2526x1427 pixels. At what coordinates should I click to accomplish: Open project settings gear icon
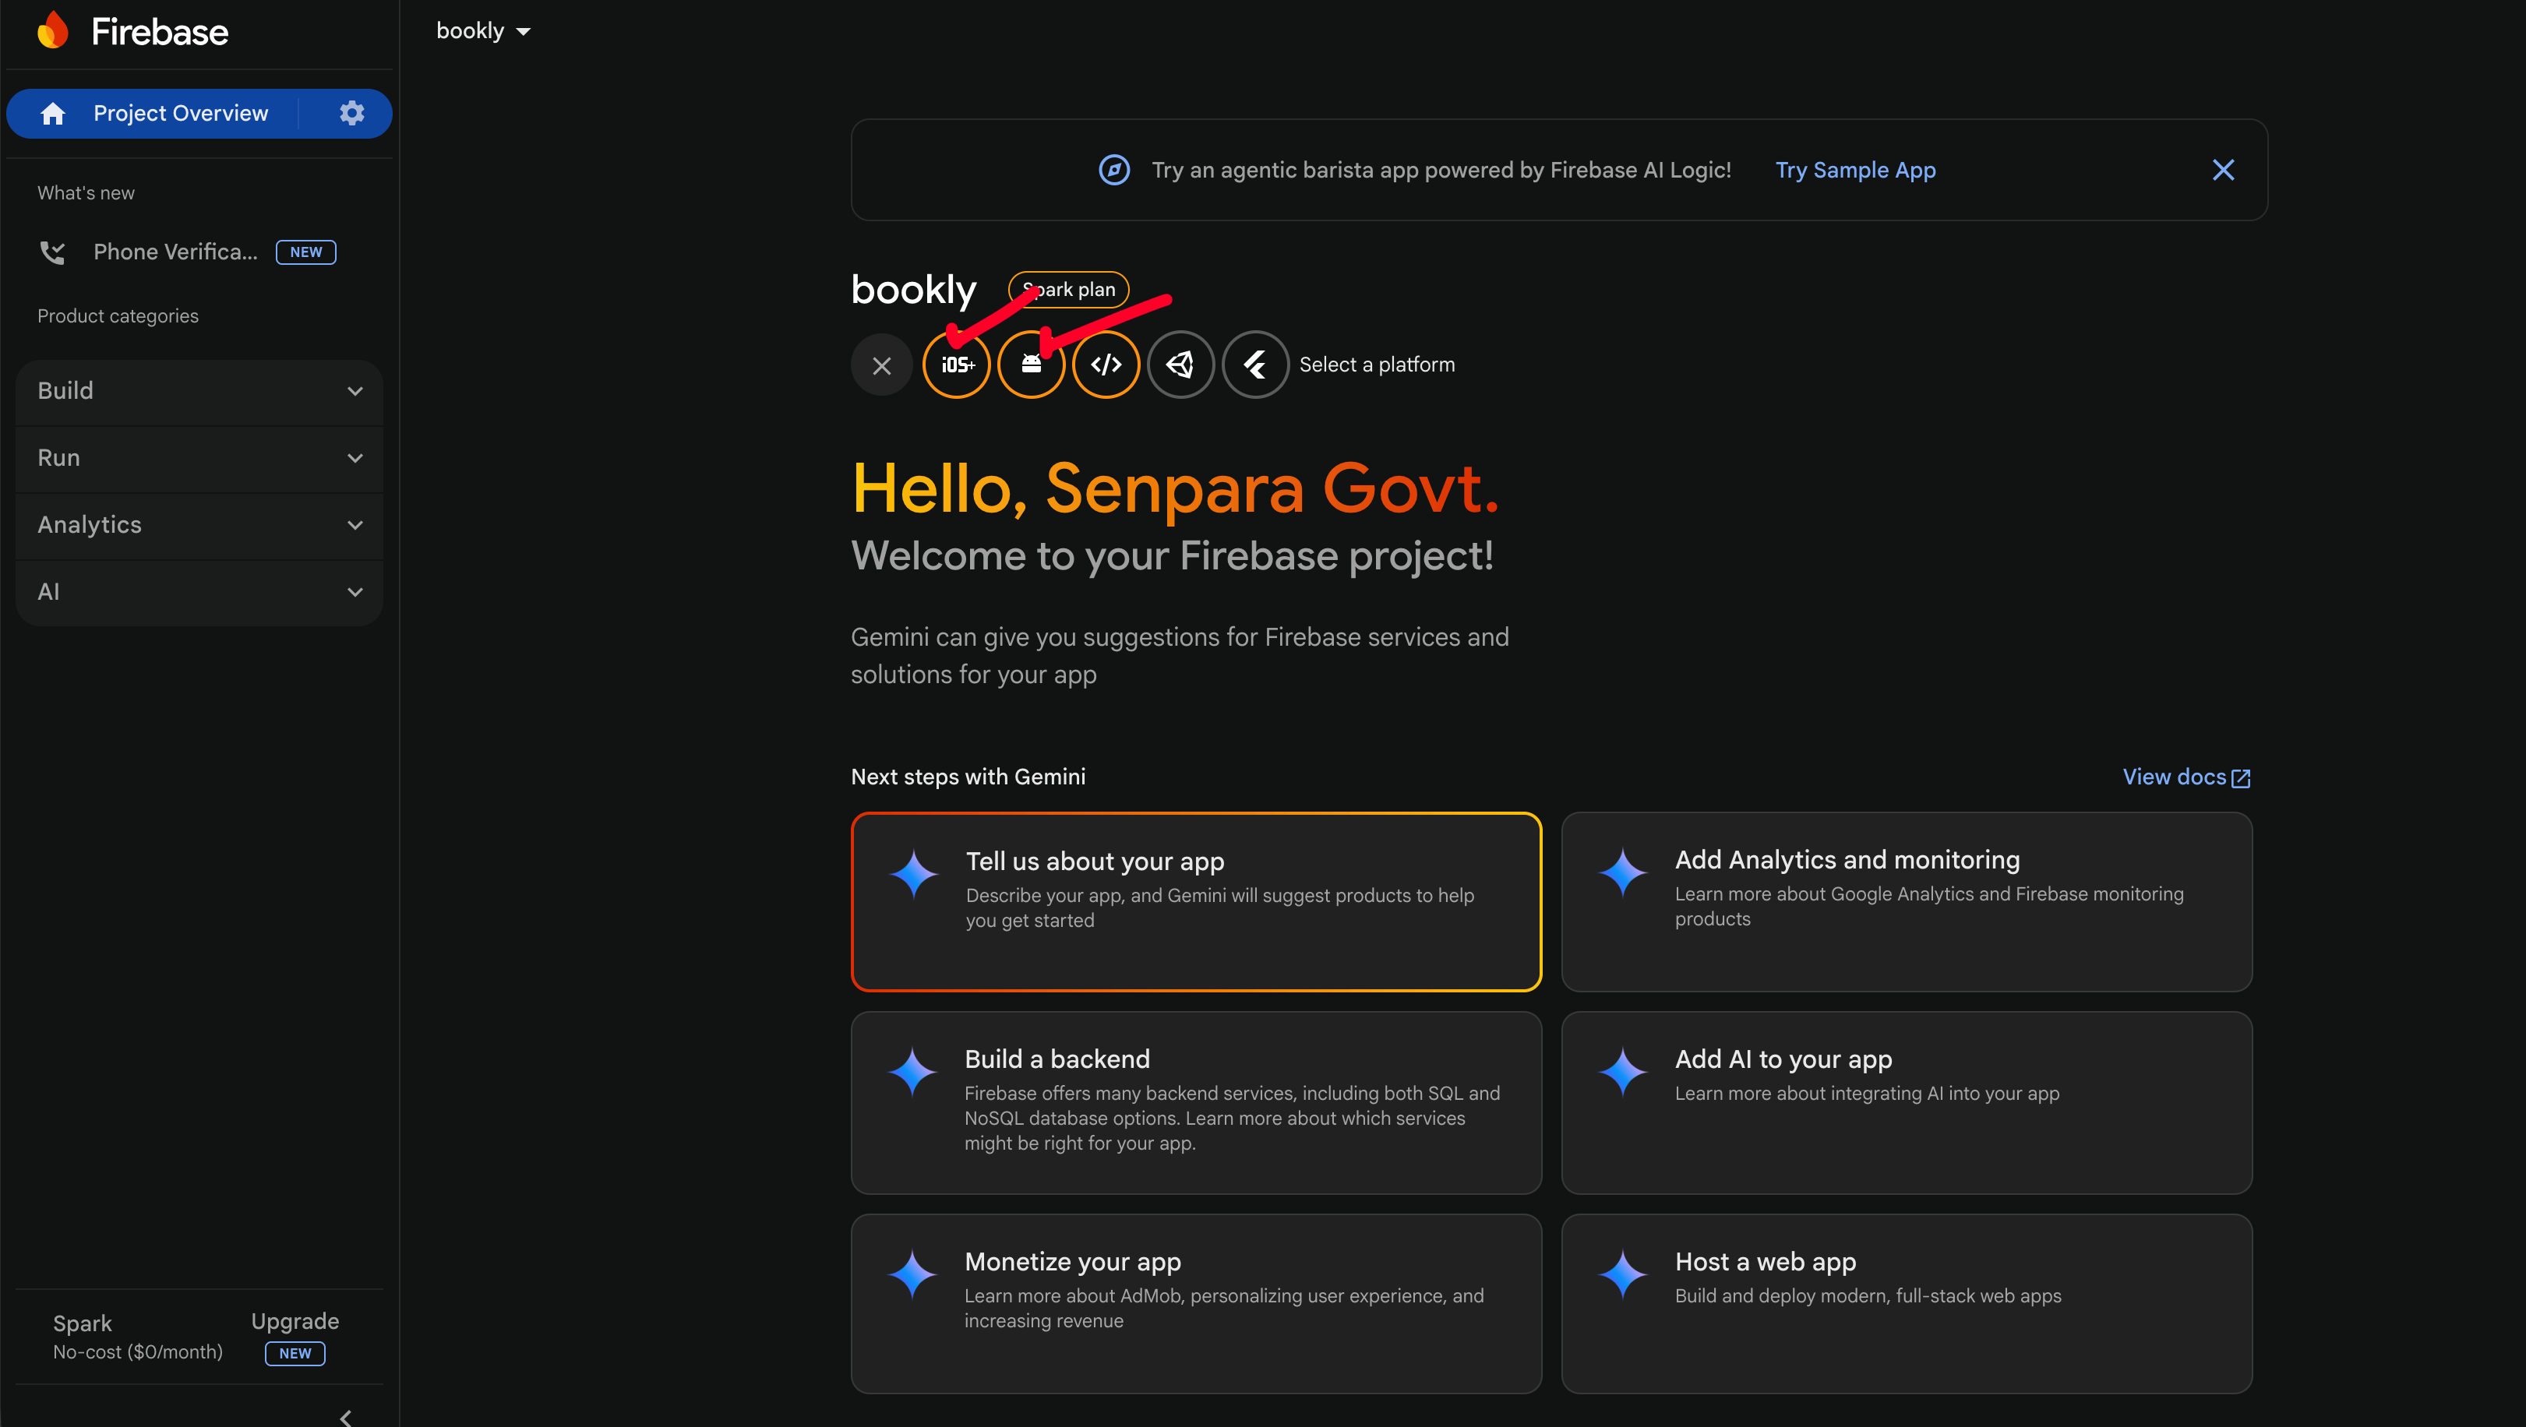(x=352, y=113)
